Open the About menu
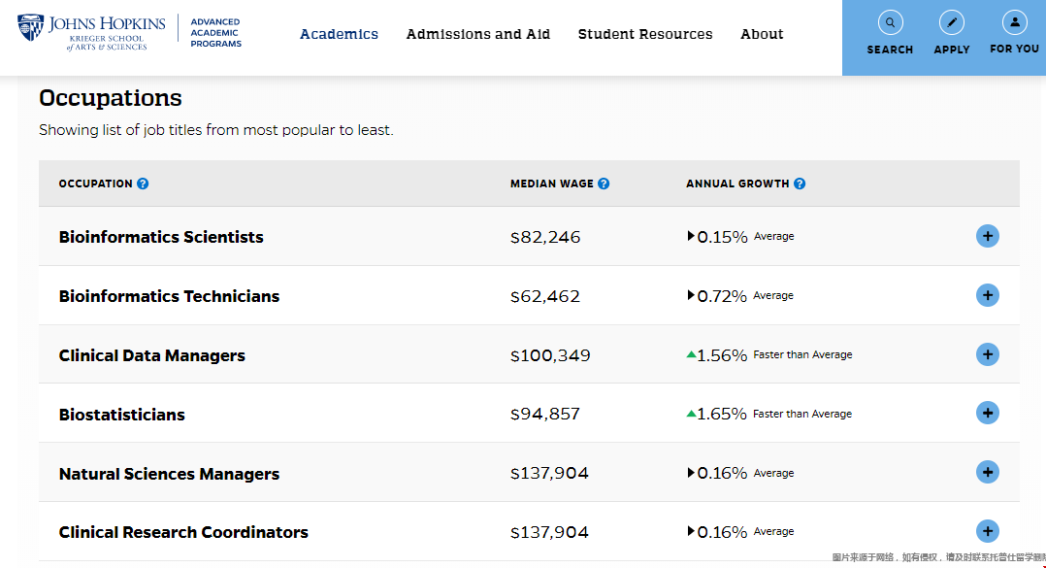 tap(762, 34)
